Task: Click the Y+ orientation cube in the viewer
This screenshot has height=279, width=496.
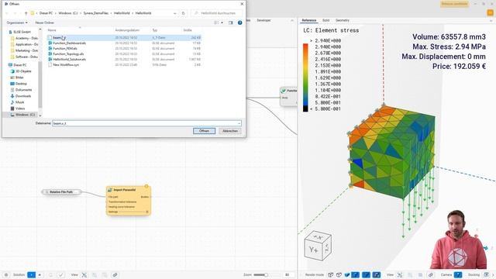Action: pos(318,246)
